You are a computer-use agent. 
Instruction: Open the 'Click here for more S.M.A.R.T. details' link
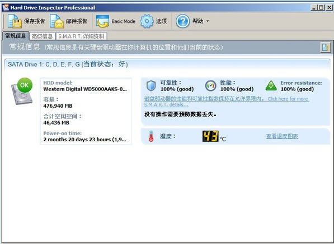(227, 102)
